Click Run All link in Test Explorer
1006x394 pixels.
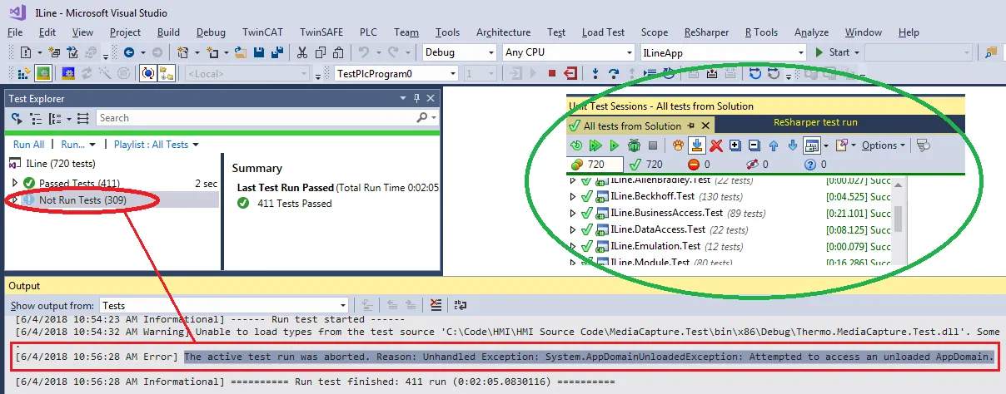28,145
